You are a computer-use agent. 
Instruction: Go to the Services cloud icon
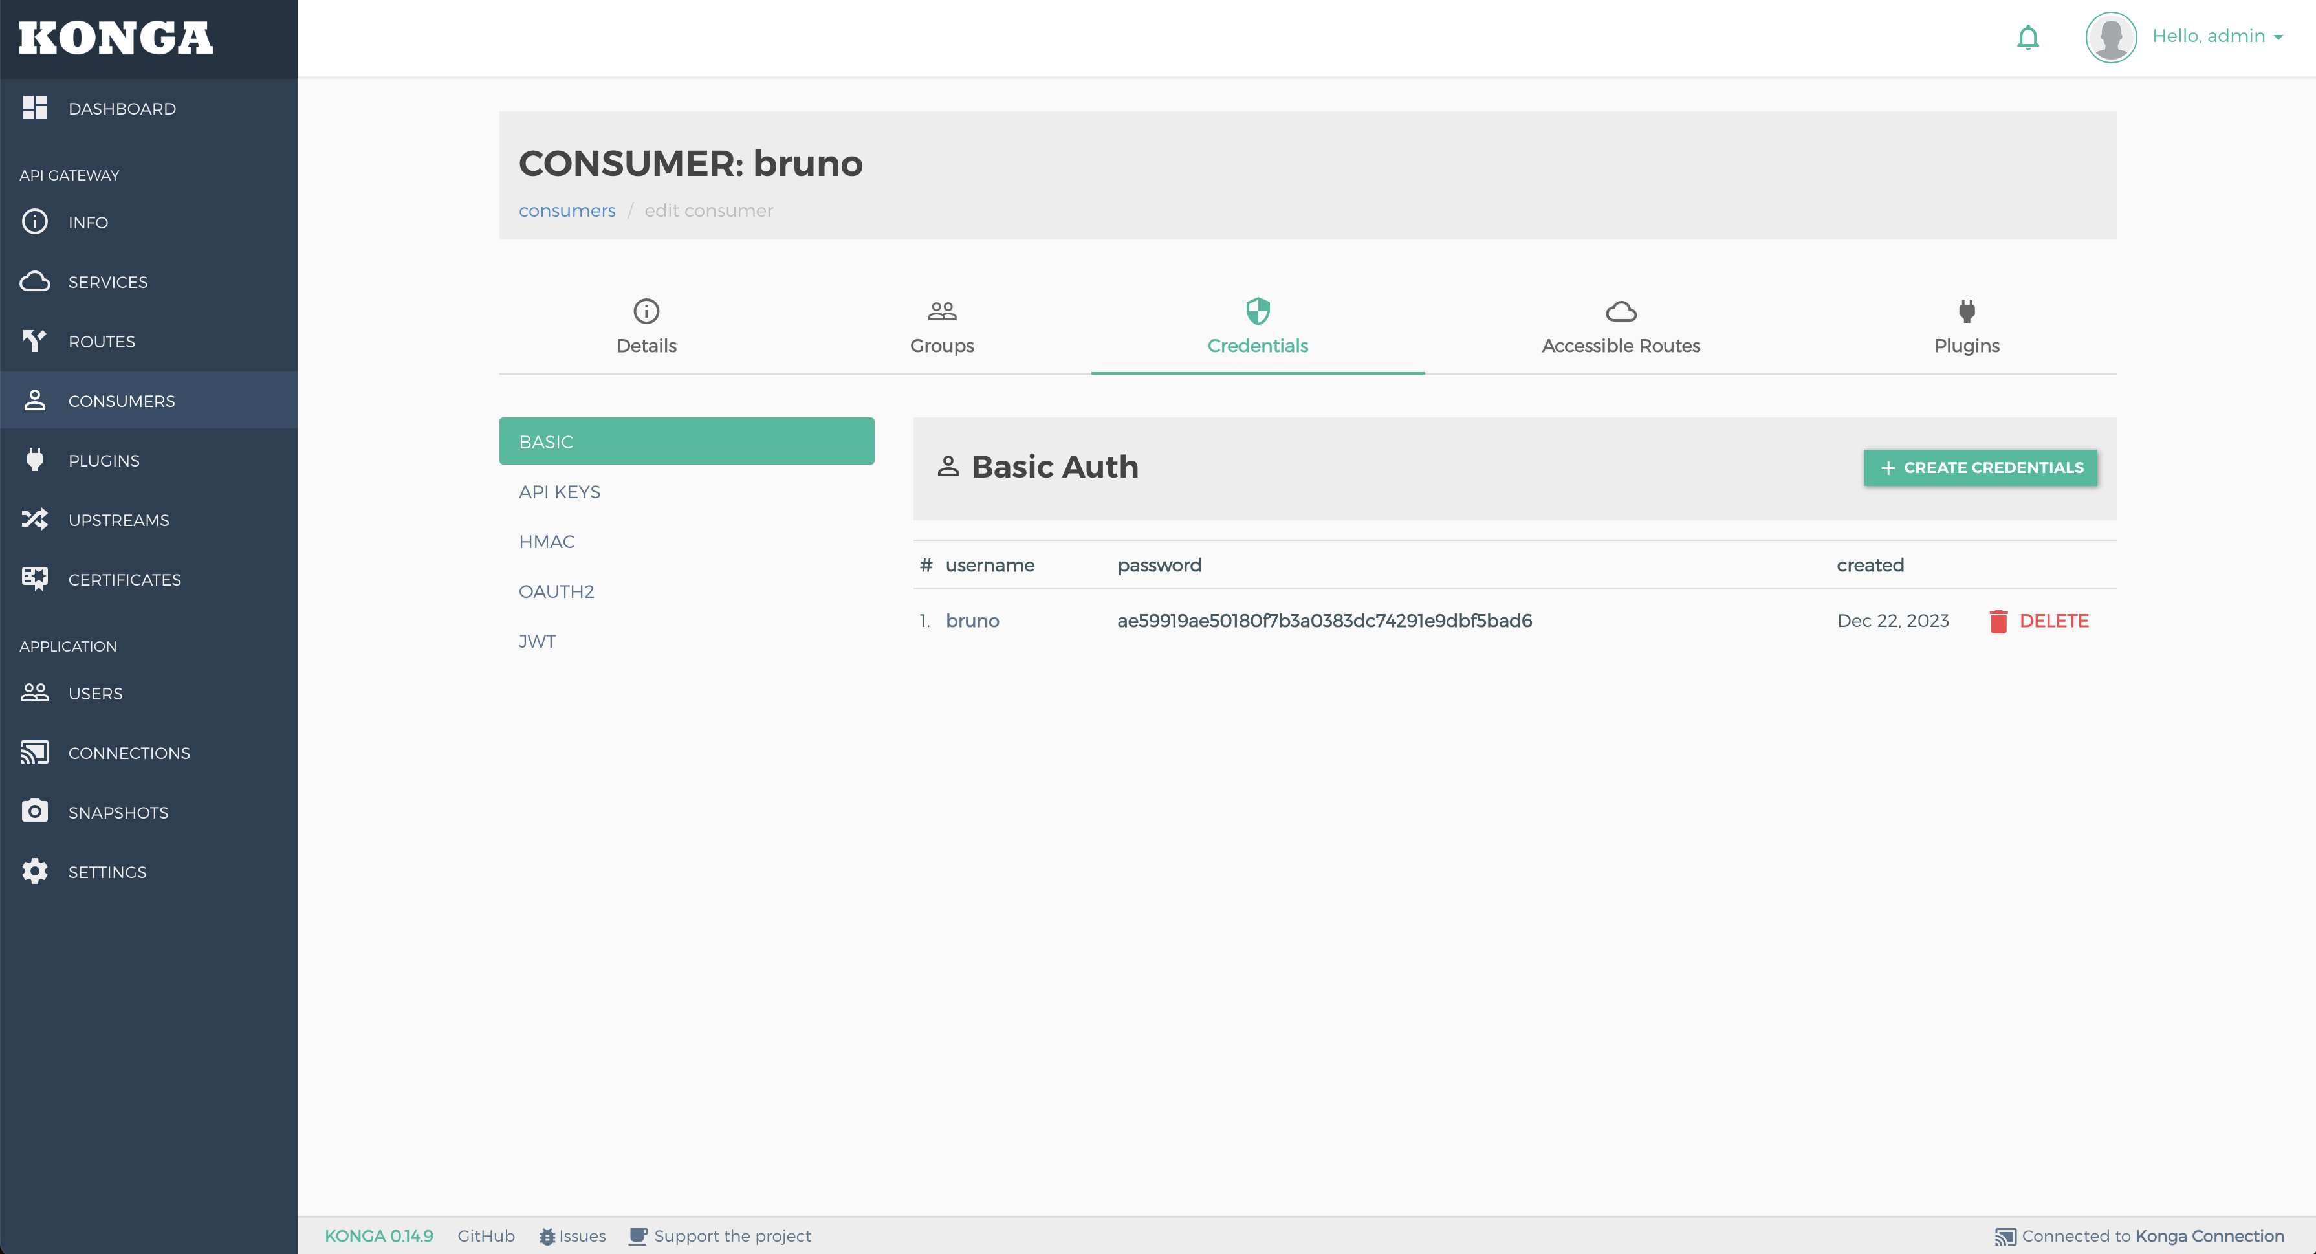pos(35,281)
